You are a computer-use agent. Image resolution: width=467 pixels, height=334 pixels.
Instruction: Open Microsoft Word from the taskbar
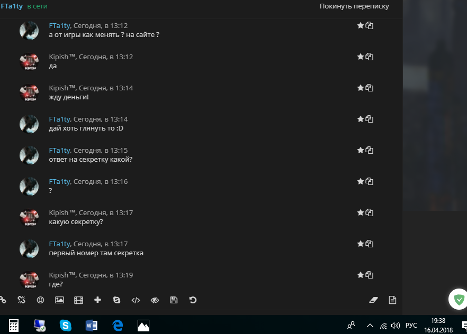92,326
